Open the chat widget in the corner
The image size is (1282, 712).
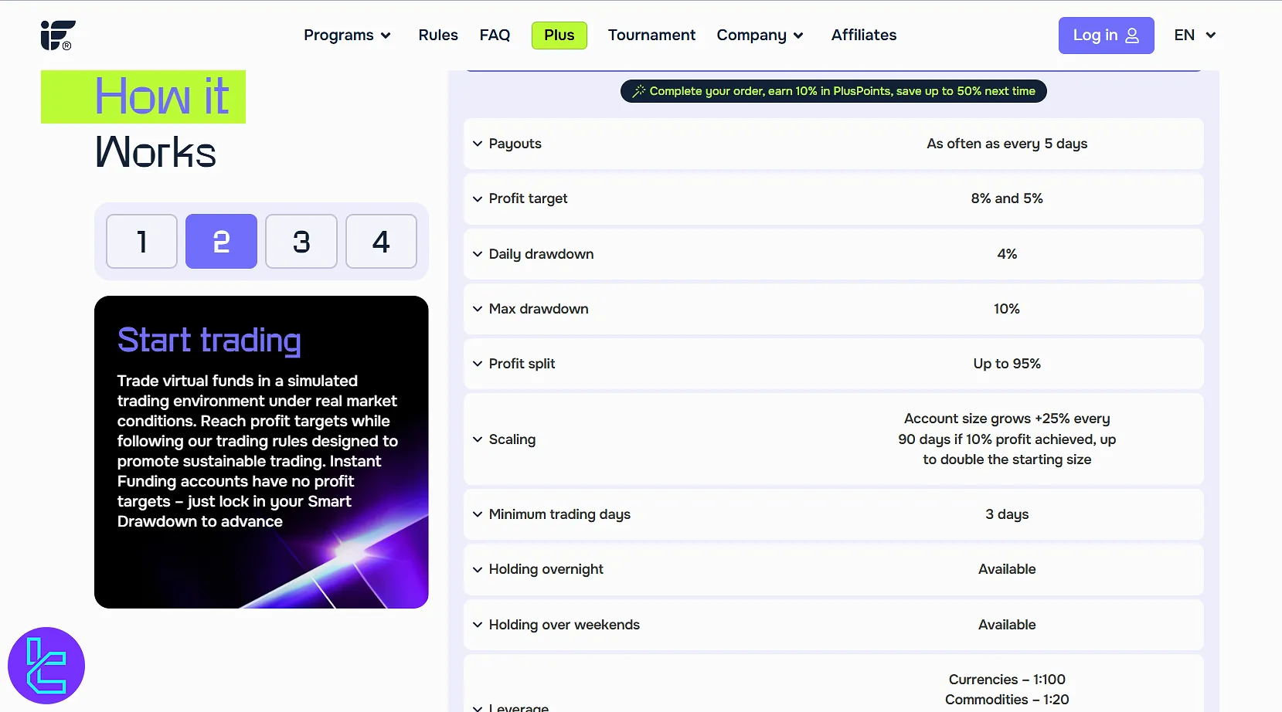(46, 665)
